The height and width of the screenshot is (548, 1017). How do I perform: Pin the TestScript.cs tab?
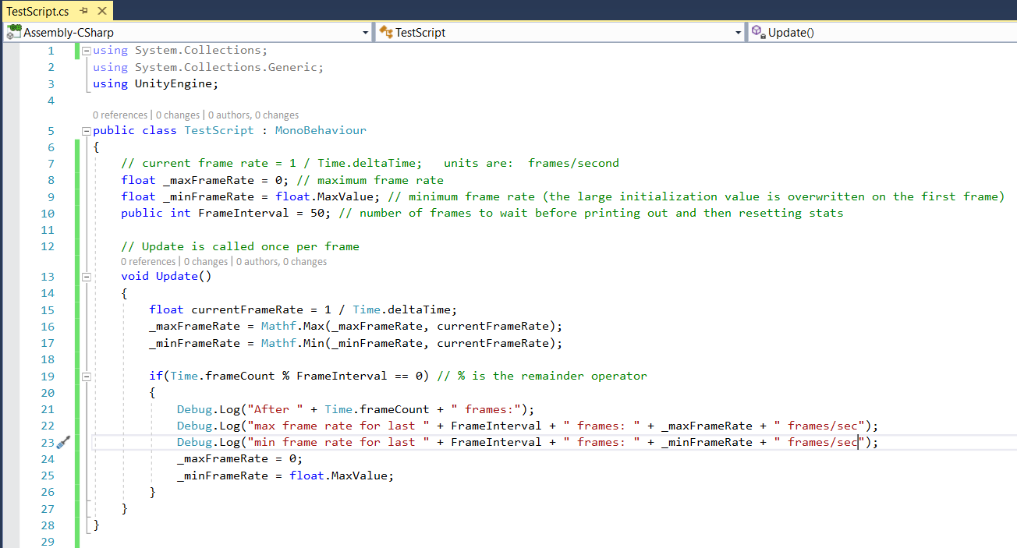pos(83,11)
